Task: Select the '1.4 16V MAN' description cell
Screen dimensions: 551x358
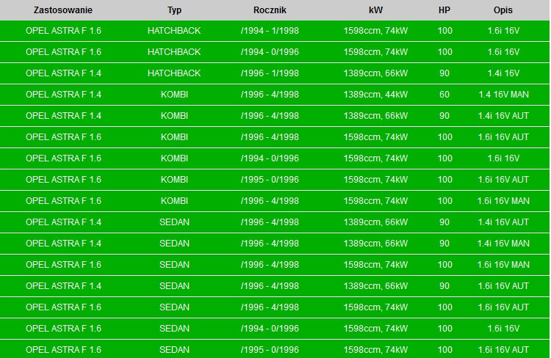Action: tap(503, 95)
